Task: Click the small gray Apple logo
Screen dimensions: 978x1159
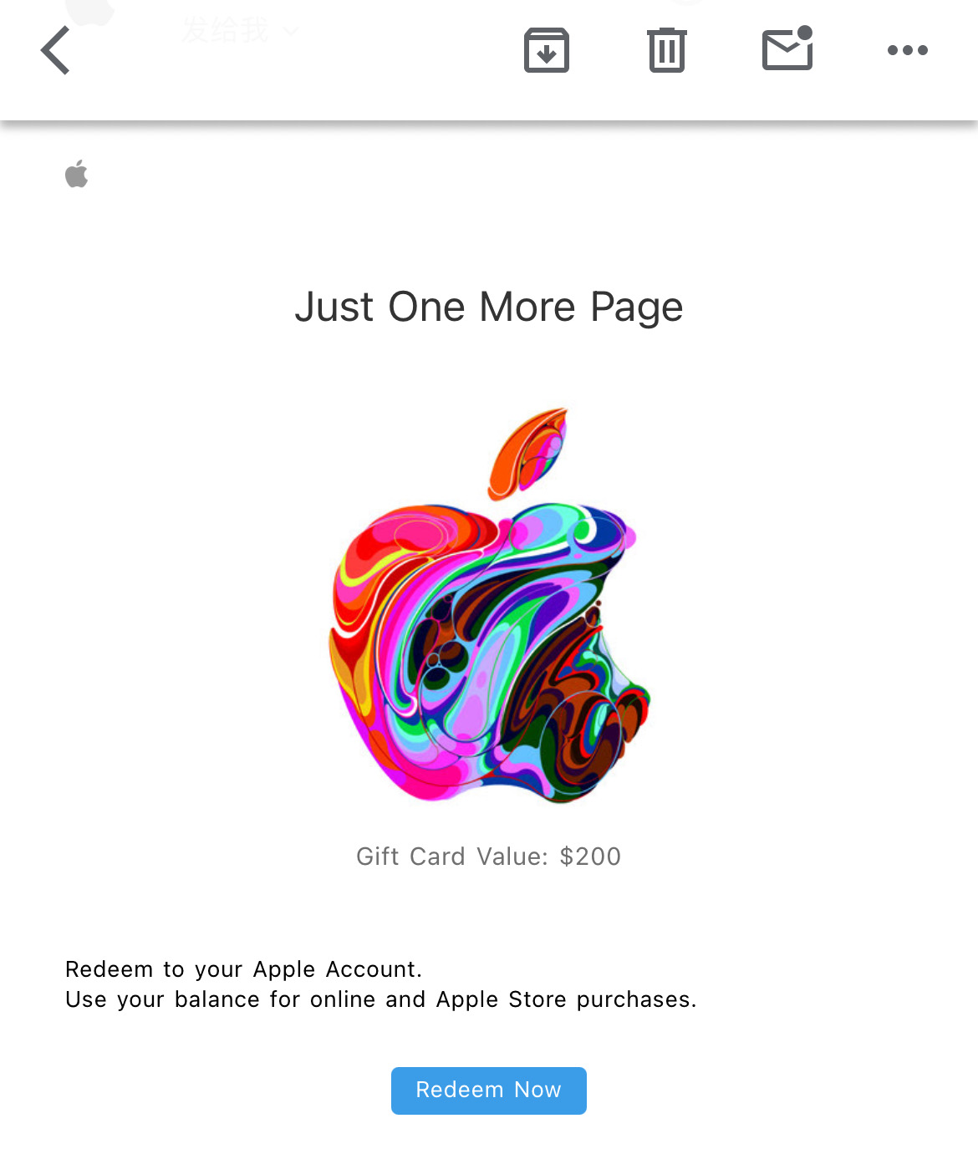Action: pos(77,174)
